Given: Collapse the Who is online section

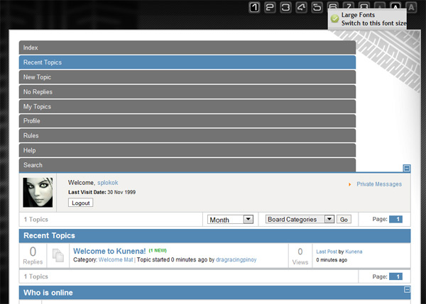Looking at the screenshot, I should tap(407, 290).
